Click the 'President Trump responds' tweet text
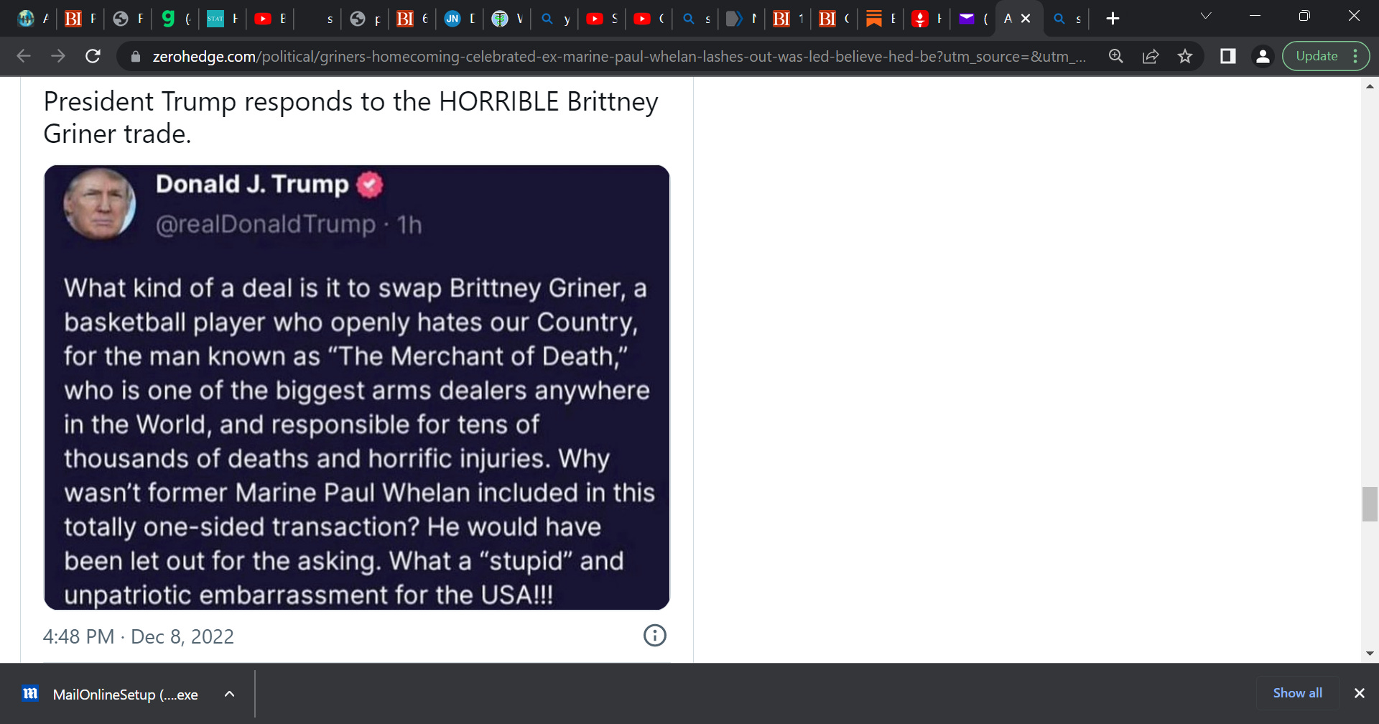This screenshot has height=724, width=1379. 350,118
